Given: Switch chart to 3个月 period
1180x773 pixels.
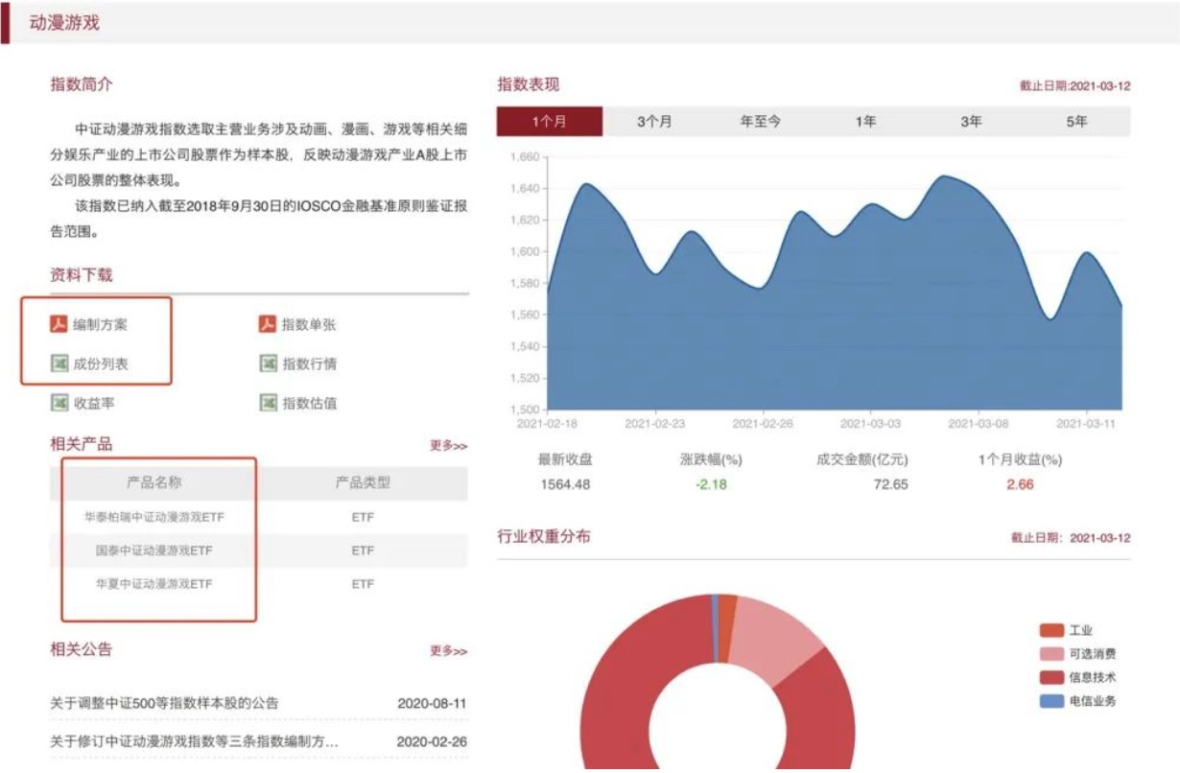Looking at the screenshot, I should 654,122.
